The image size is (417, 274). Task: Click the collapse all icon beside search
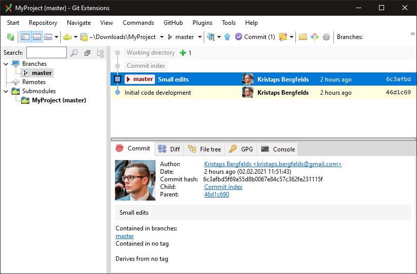87,53
